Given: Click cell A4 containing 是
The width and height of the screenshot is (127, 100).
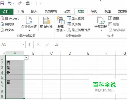Looking at the screenshot, I should [x=15, y=72].
